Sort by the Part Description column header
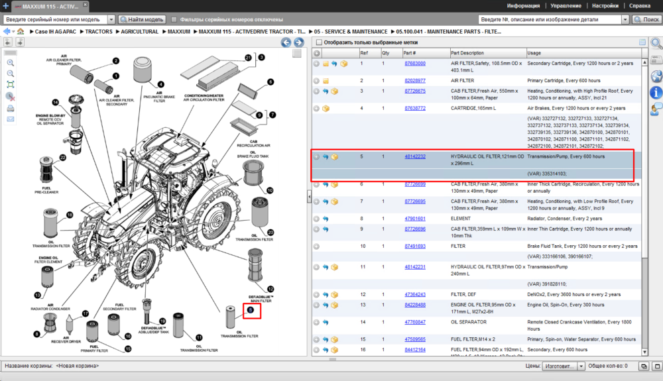 coord(487,53)
